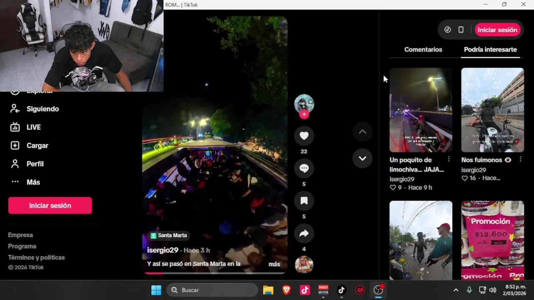The width and height of the screenshot is (534, 300).
Task: Click the Santa Marta location tag
Action: click(169, 235)
